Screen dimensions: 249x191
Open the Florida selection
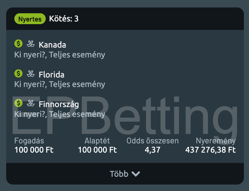pyautogui.click(x=52, y=74)
